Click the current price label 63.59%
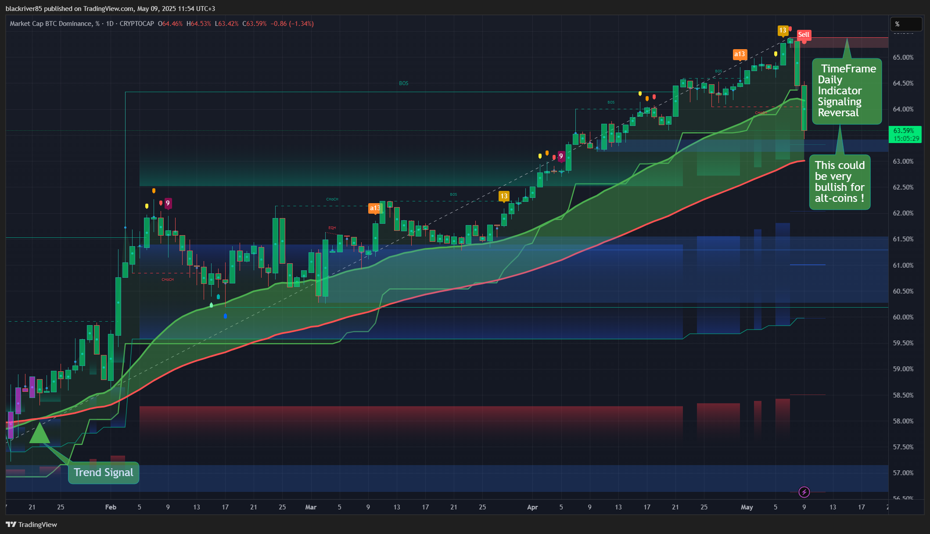The width and height of the screenshot is (930, 534). tap(905, 134)
